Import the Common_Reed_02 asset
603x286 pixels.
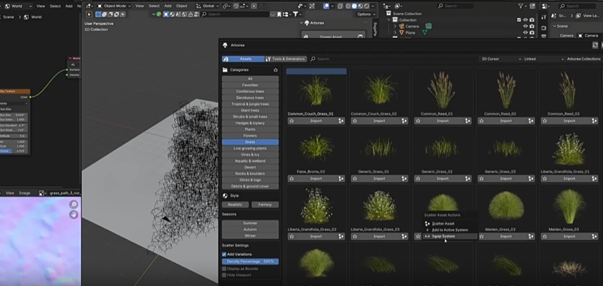[x=506, y=121]
